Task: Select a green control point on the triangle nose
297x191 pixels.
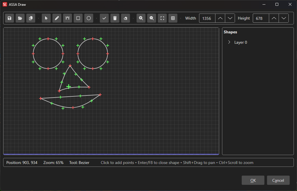Action: (x=68, y=86)
